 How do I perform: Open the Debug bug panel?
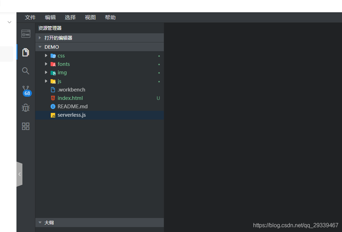(x=26, y=108)
